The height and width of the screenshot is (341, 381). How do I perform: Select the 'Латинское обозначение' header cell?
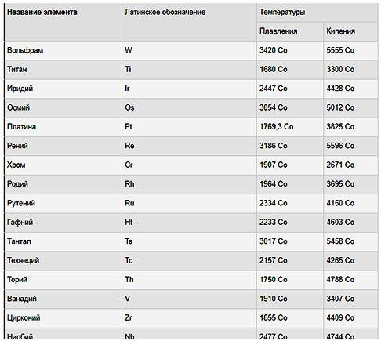tap(189, 22)
